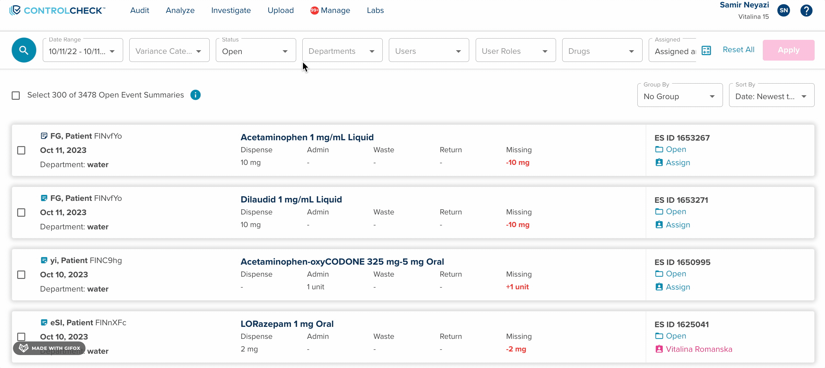The height and width of the screenshot is (368, 825).
Task: Click the blue magnifier search icon
Action: coord(24,50)
